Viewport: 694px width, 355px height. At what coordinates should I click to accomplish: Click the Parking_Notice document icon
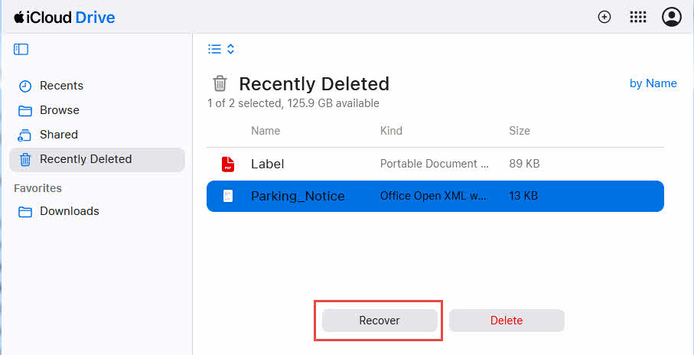point(228,196)
